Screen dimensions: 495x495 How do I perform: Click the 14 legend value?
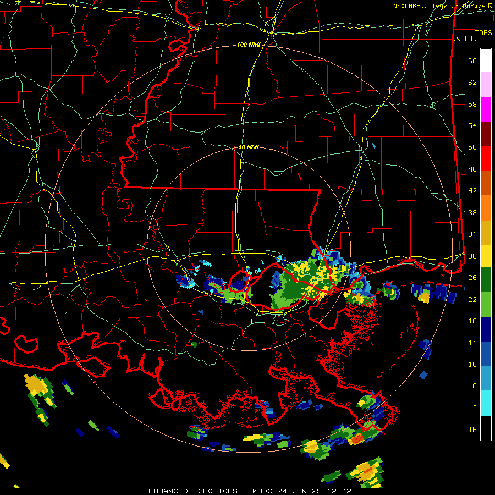point(472,343)
